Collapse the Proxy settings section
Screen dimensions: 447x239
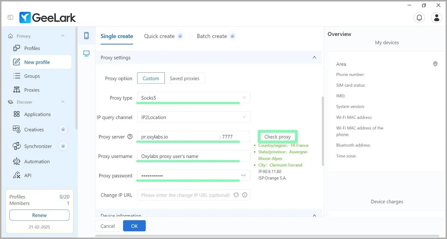(314, 57)
